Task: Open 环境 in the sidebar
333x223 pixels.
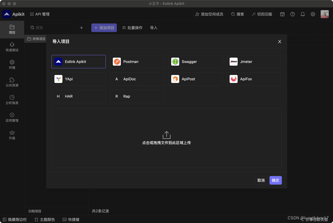Action: [x=12, y=65]
